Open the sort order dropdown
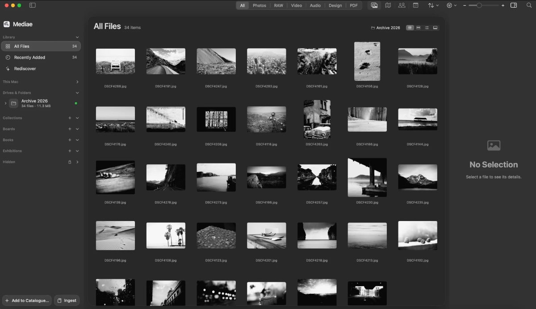The height and width of the screenshot is (309, 536). 433,5
